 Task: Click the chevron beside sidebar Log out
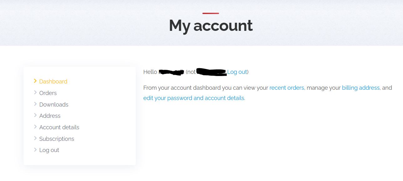(x=35, y=150)
